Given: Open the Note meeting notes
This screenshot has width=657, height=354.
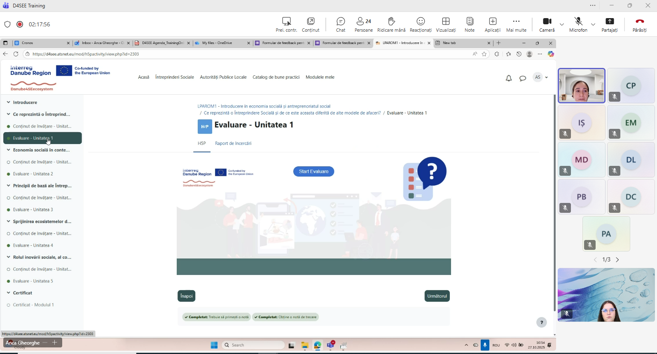Looking at the screenshot, I should point(470,24).
